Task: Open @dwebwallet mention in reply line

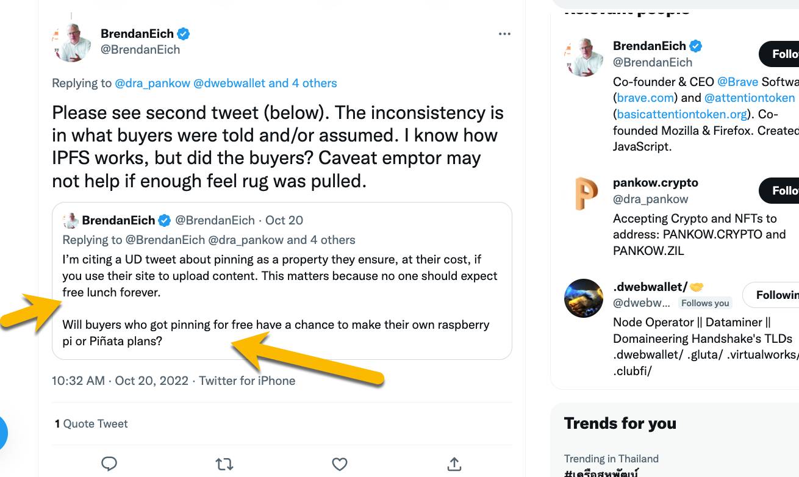Action: click(x=229, y=83)
